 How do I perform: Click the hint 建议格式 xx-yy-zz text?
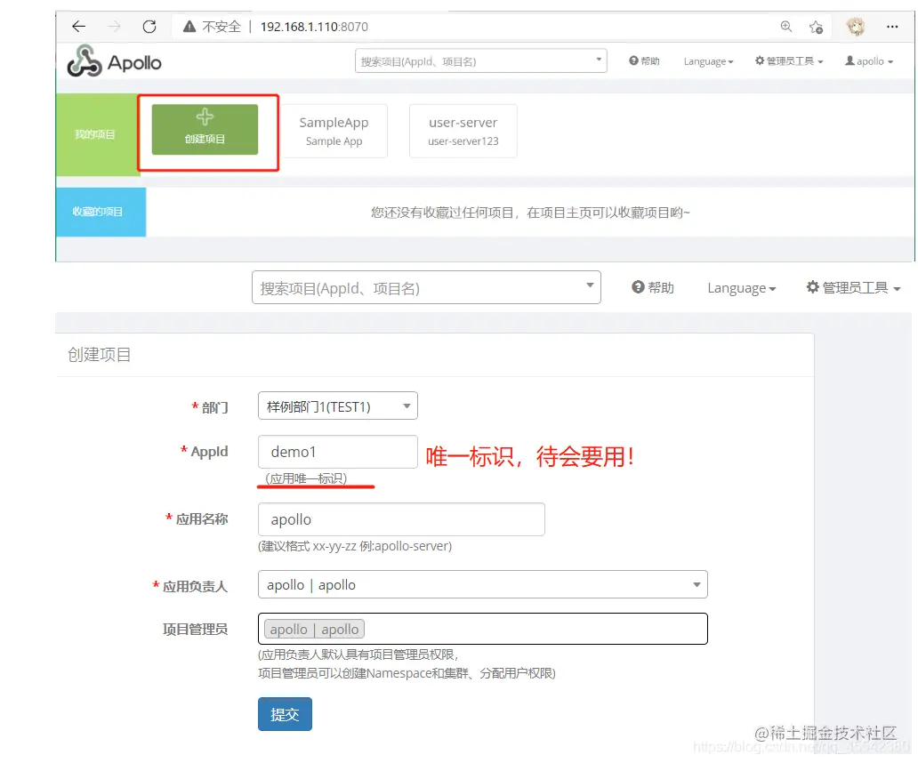point(355,546)
